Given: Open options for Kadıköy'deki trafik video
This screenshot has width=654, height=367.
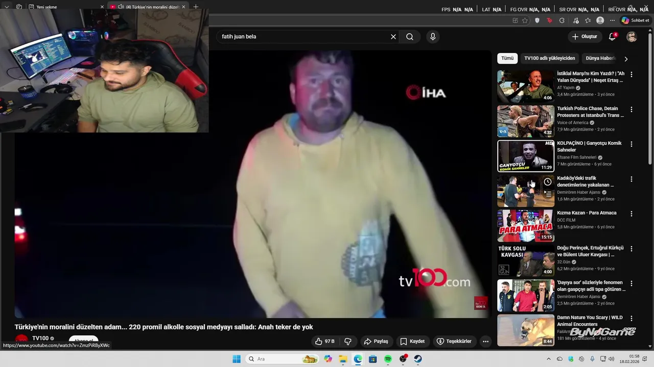Looking at the screenshot, I should [x=632, y=179].
